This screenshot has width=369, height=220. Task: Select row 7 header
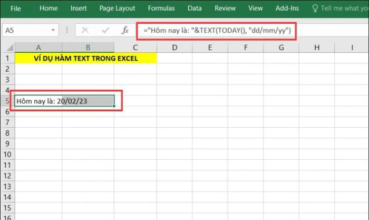[x=7, y=122]
